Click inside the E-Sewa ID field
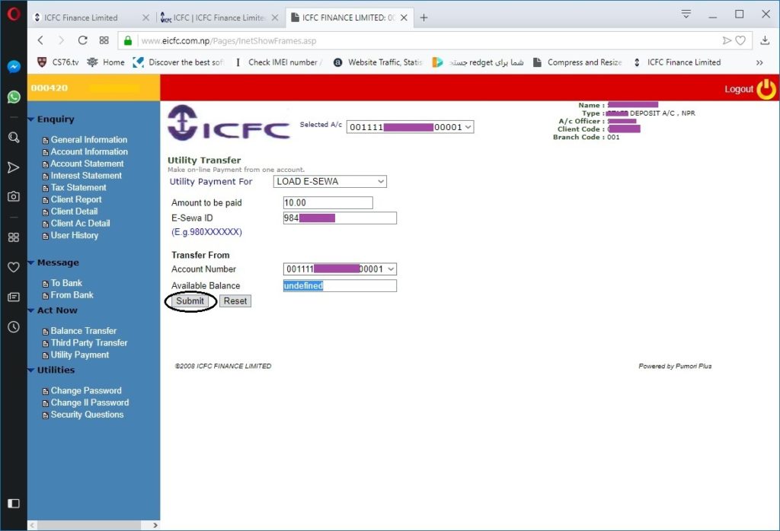The image size is (780, 531). pos(339,218)
